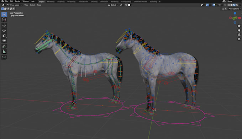
Task: Open the viewport Select menu
Action: point(32,5)
